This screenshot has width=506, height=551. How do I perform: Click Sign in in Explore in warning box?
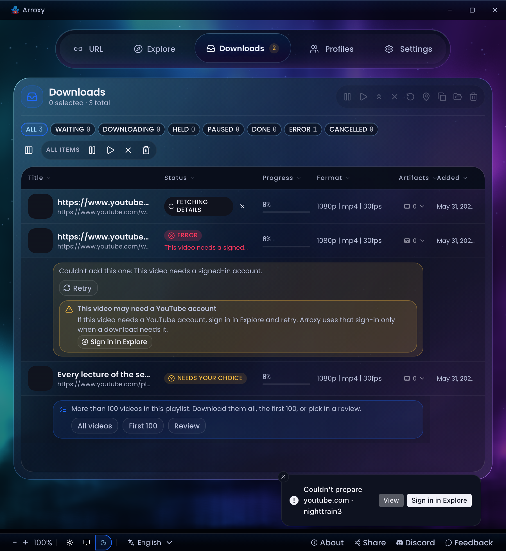(x=115, y=342)
